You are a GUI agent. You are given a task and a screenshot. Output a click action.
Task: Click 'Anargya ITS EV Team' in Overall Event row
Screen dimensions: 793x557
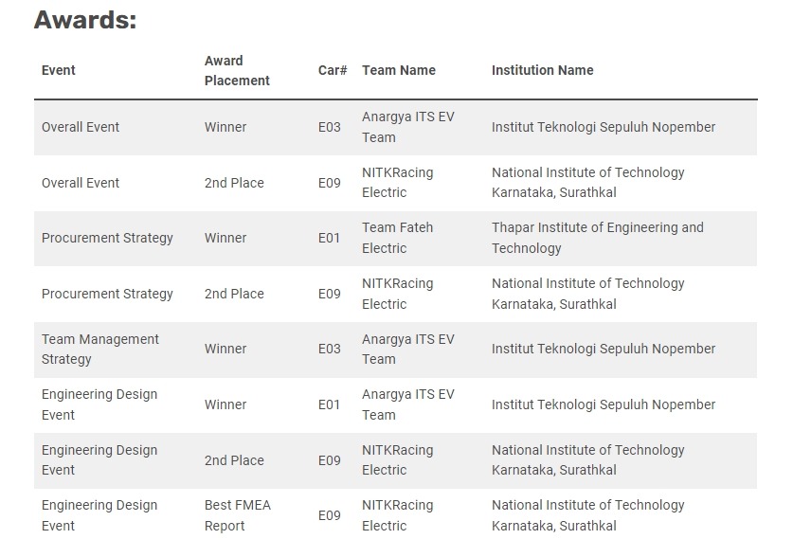(x=407, y=127)
